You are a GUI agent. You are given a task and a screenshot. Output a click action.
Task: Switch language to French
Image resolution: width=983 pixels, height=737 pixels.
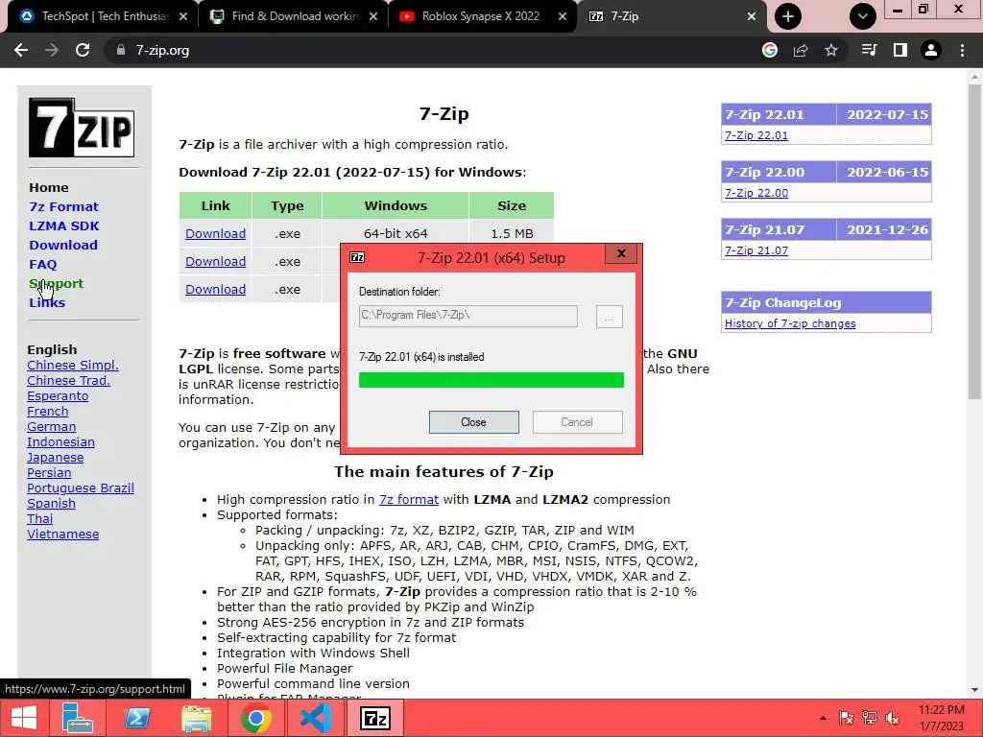pos(48,412)
